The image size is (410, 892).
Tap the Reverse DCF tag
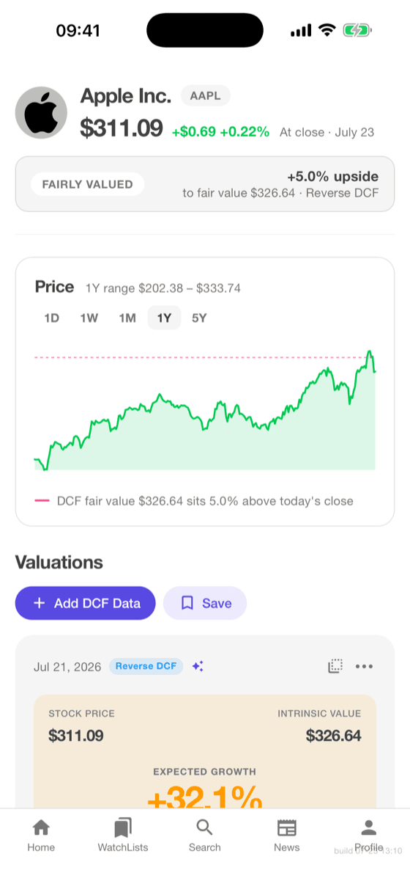point(146,666)
